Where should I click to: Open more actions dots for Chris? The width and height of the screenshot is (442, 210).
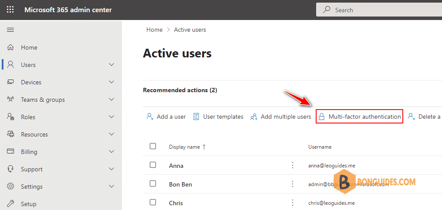coord(293,203)
